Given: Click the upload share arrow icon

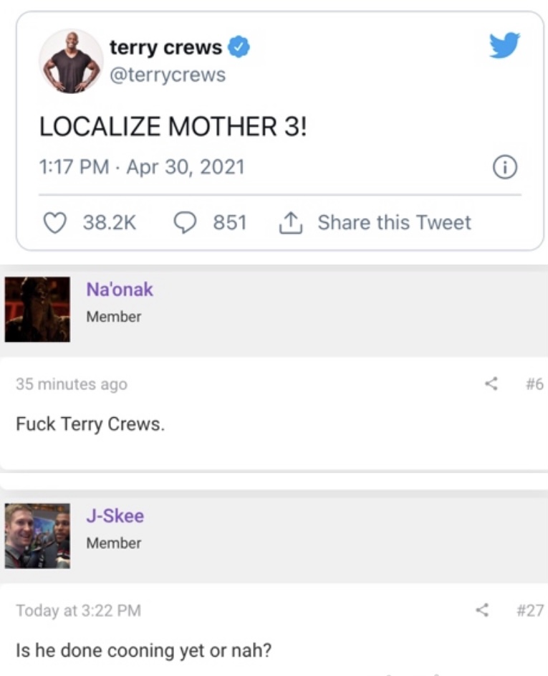Looking at the screenshot, I should coord(291,223).
